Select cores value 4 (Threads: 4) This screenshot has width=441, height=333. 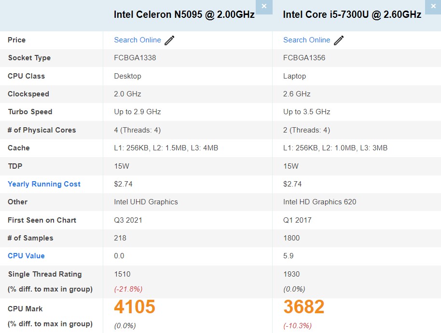coord(138,130)
